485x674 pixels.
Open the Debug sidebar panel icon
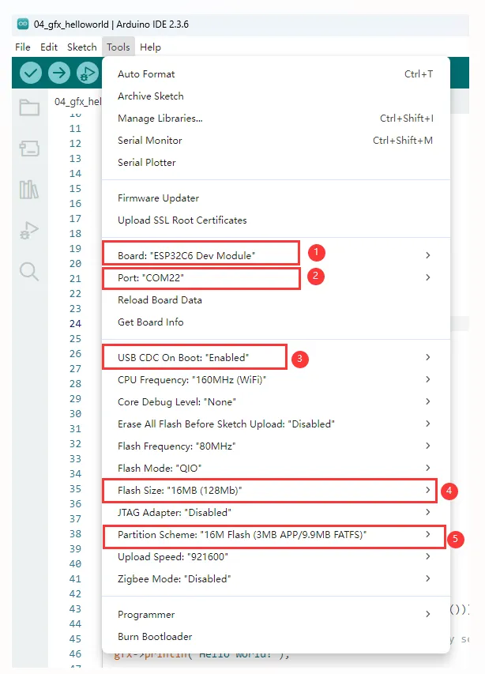(29, 231)
